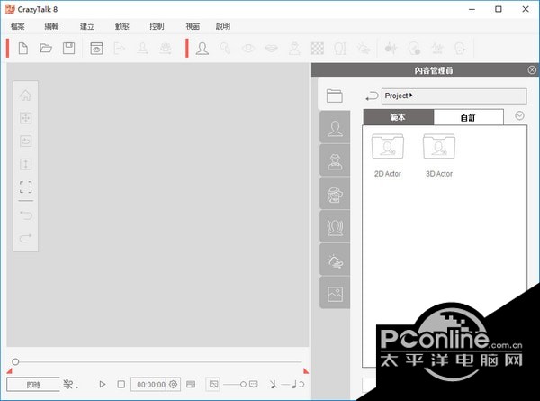Expand the content manager options circle arrow
The image size is (540, 401).
(519, 115)
